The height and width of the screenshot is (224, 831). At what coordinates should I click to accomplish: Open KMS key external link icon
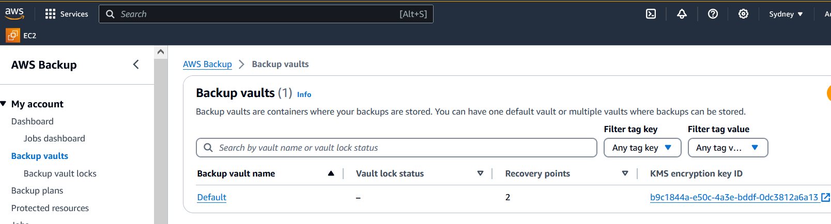coord(825,197)
